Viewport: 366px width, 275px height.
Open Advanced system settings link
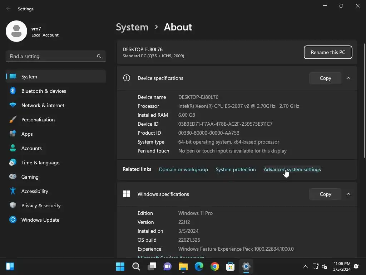[x=292, y=169]
